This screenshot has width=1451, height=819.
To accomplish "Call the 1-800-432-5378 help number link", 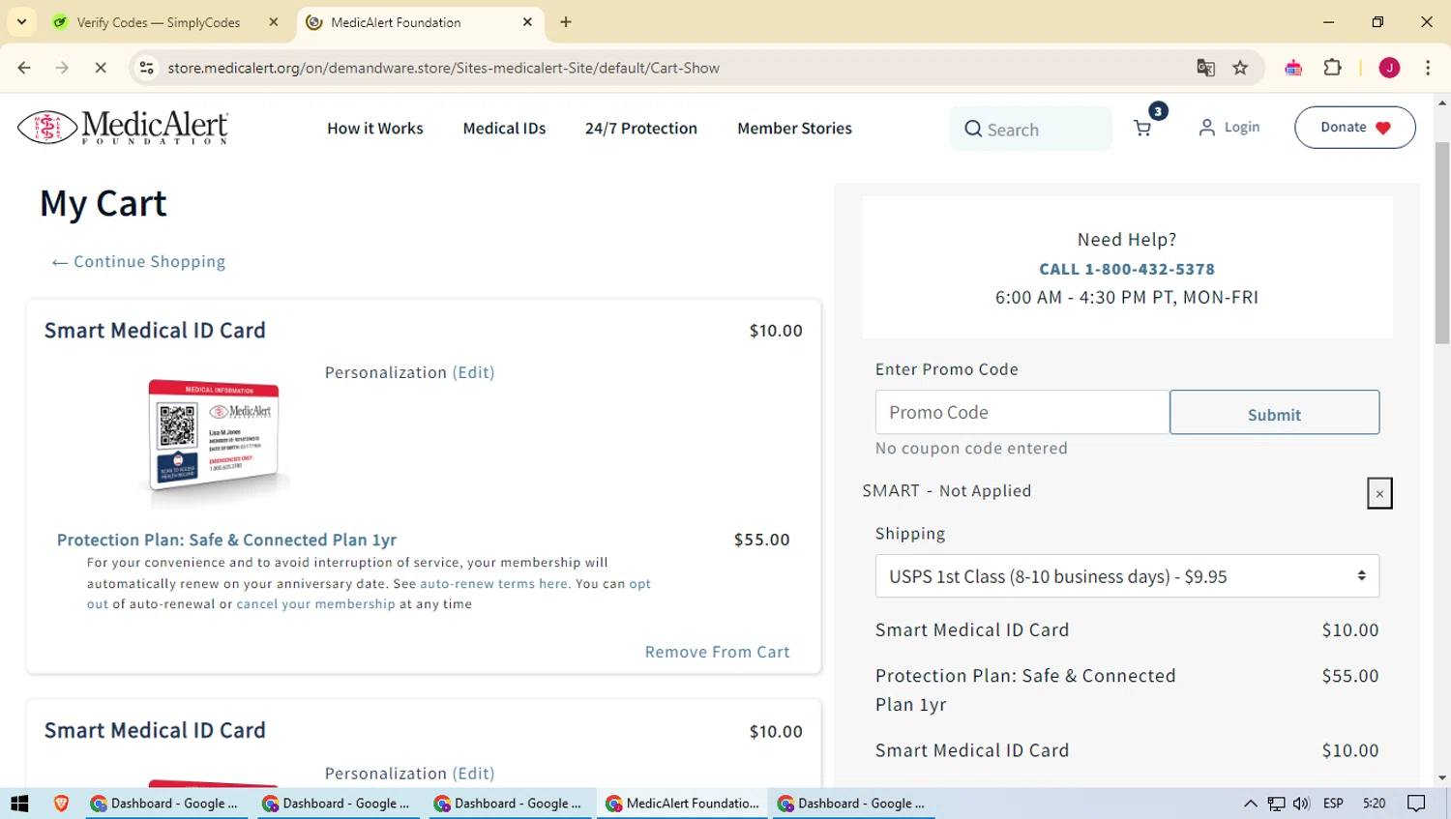I will click(x=1127, y=269).
